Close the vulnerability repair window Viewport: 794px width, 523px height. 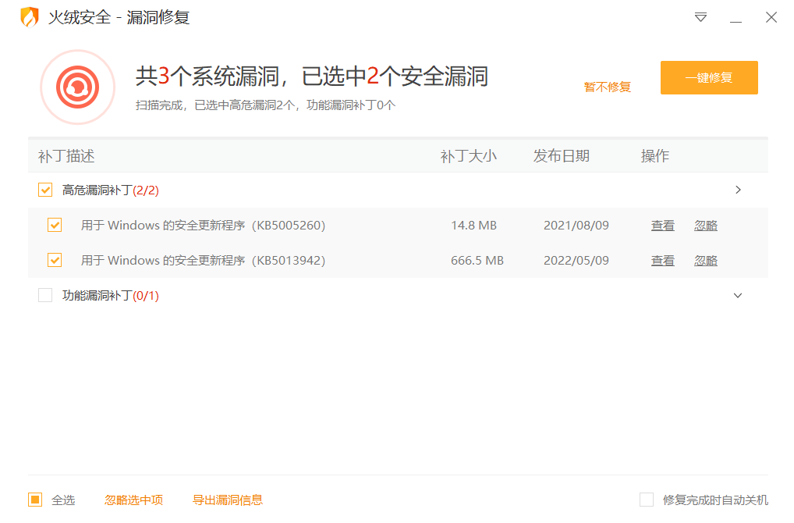[x=771, y=17]
